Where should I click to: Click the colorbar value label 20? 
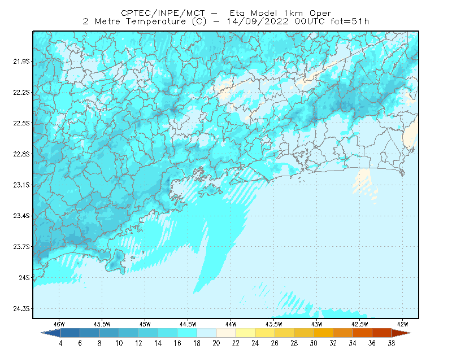pos(216,343)
